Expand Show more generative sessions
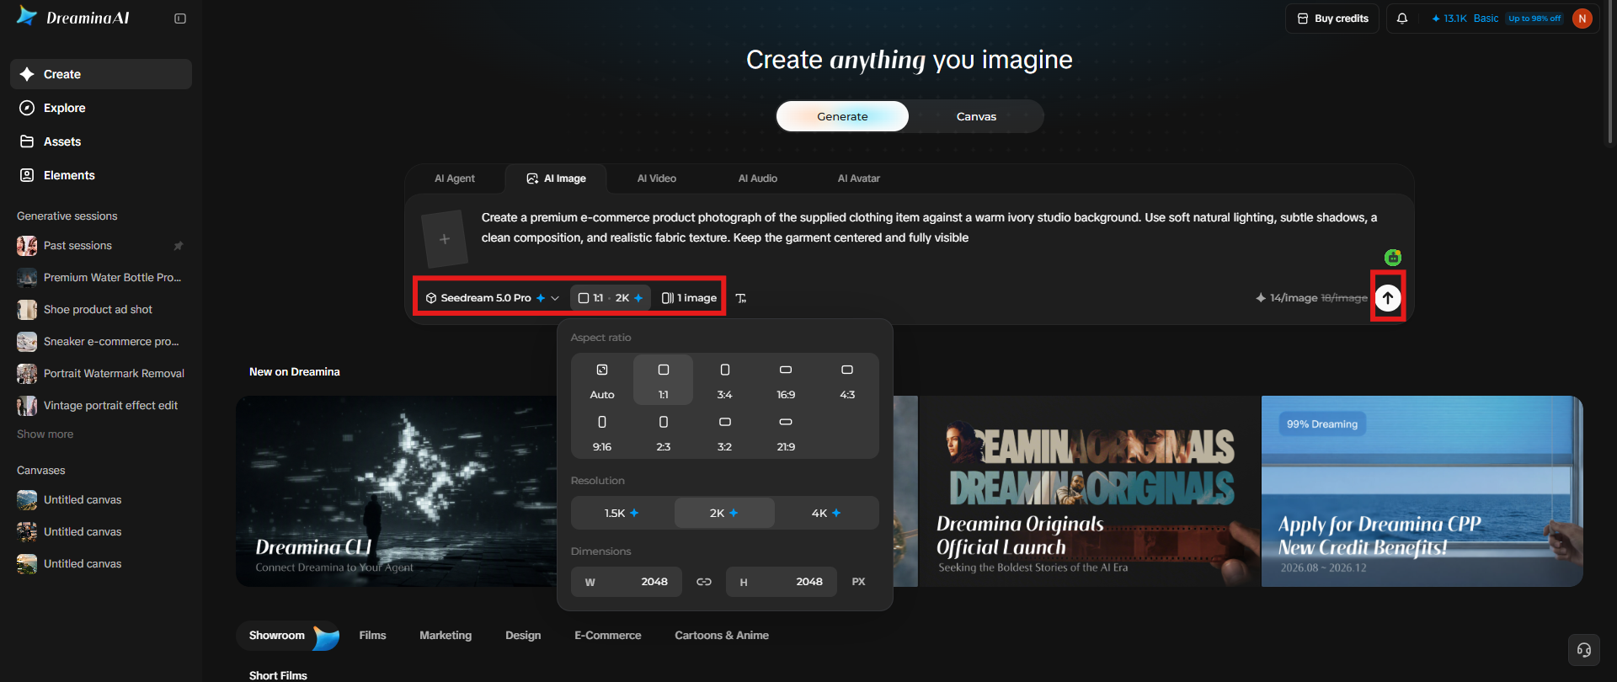This screenshot has height=682, width=1617. (45, 434)
